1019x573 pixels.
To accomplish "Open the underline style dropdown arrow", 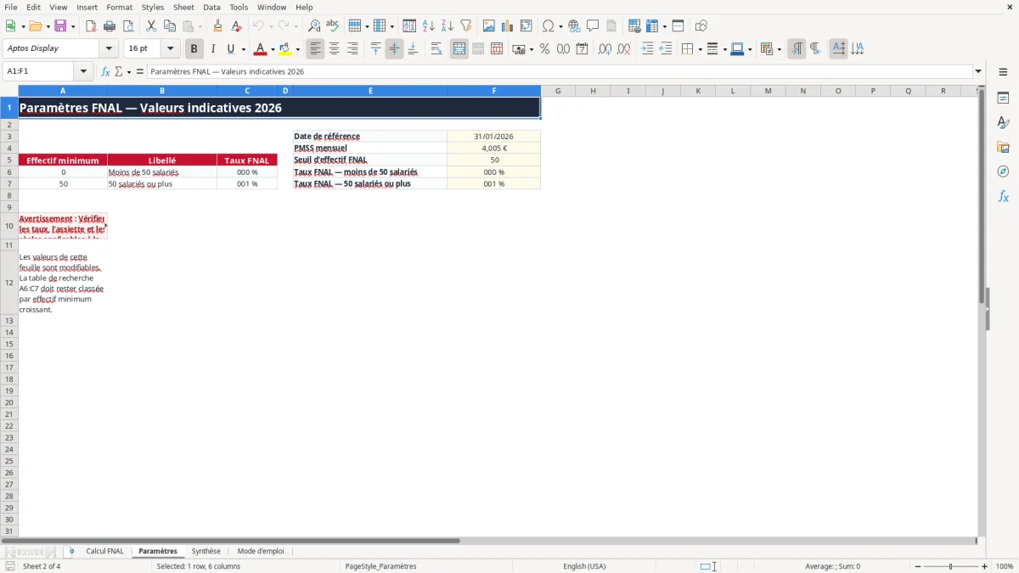I will (x=243, y=49).
